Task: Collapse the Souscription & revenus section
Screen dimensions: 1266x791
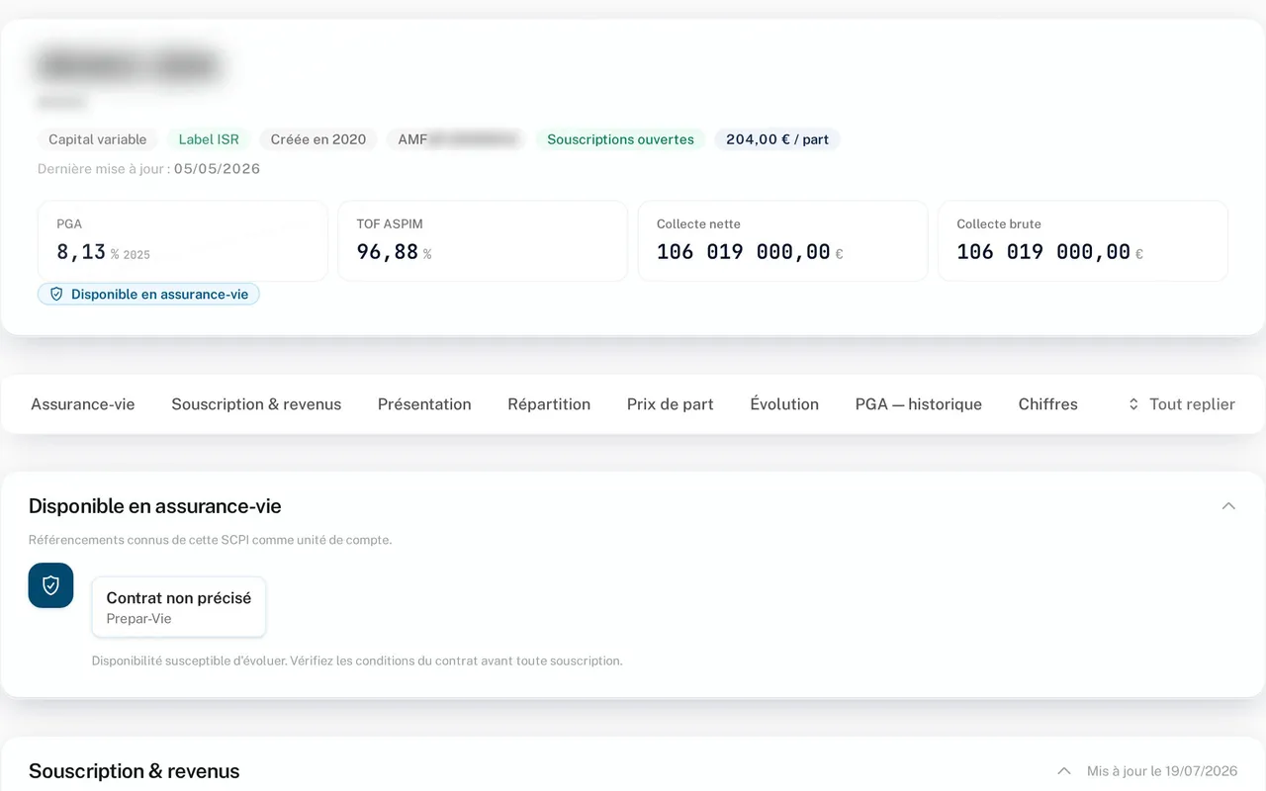Action: [x=1064, y=771]
